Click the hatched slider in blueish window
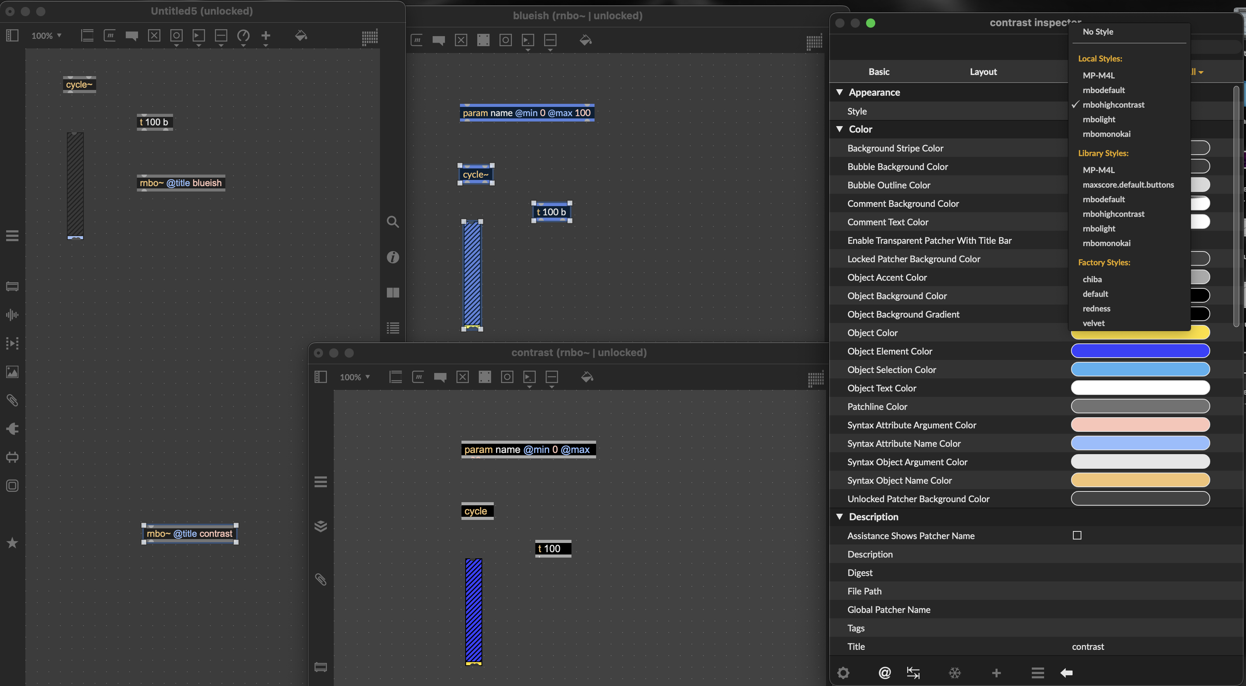Image resolution: width=1246 pixels, height=686 pixels. pos(472,276)
